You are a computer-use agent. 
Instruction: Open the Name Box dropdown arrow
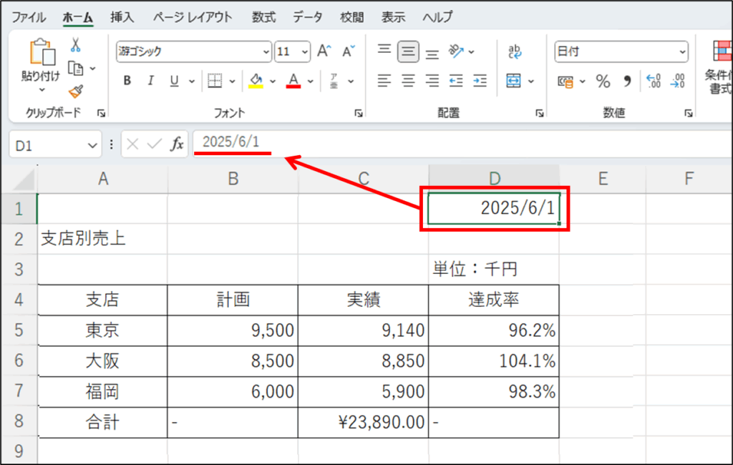click(x=92, y=145)
